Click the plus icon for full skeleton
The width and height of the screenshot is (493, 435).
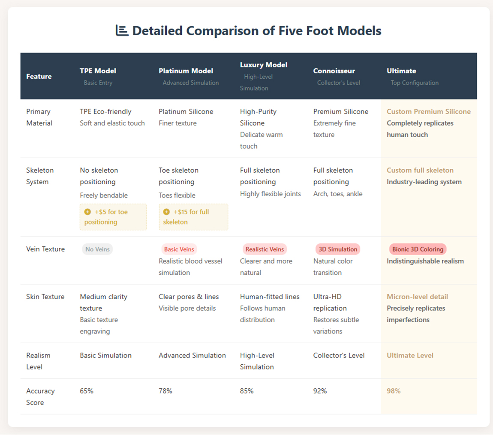point(166,212)
